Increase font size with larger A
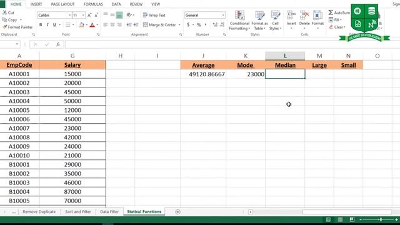The image size is (400, 225). 89,15
